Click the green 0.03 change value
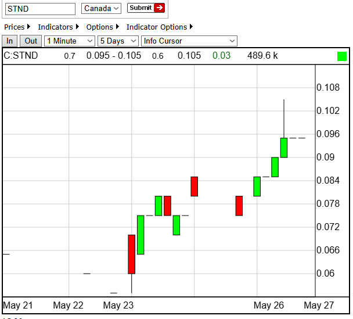 (222, 56)
